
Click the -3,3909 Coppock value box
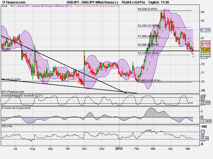[206, 121]
